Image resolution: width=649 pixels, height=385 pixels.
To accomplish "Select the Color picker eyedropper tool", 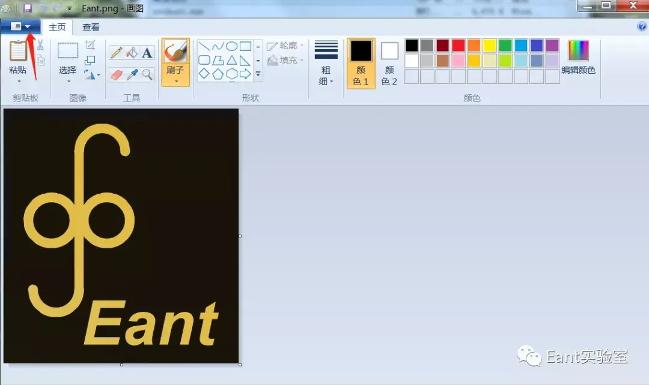I will [132, 75].
